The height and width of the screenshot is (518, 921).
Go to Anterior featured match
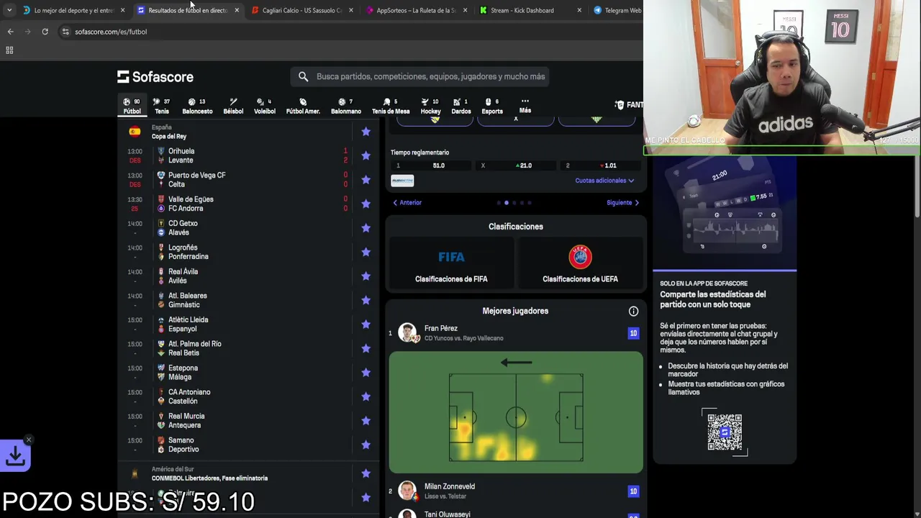[407, 203]
